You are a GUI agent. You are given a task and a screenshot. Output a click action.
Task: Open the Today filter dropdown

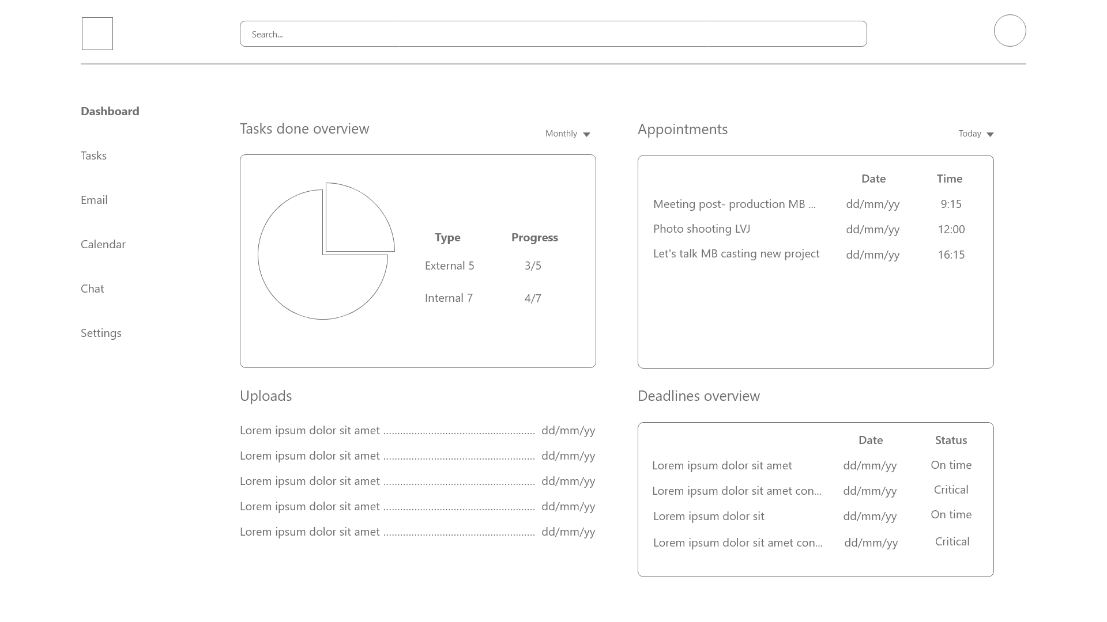click(976, 134)
